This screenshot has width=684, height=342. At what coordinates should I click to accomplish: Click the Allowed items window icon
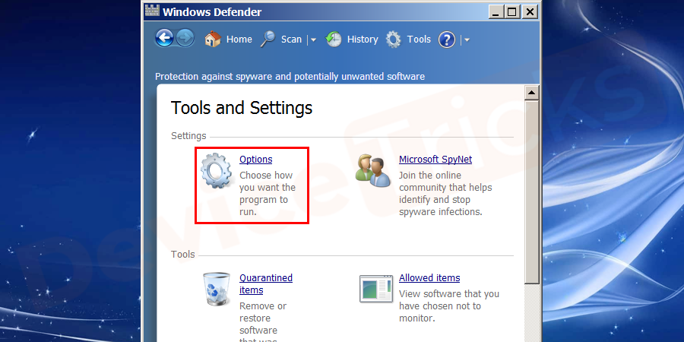[x=375, y=289]
